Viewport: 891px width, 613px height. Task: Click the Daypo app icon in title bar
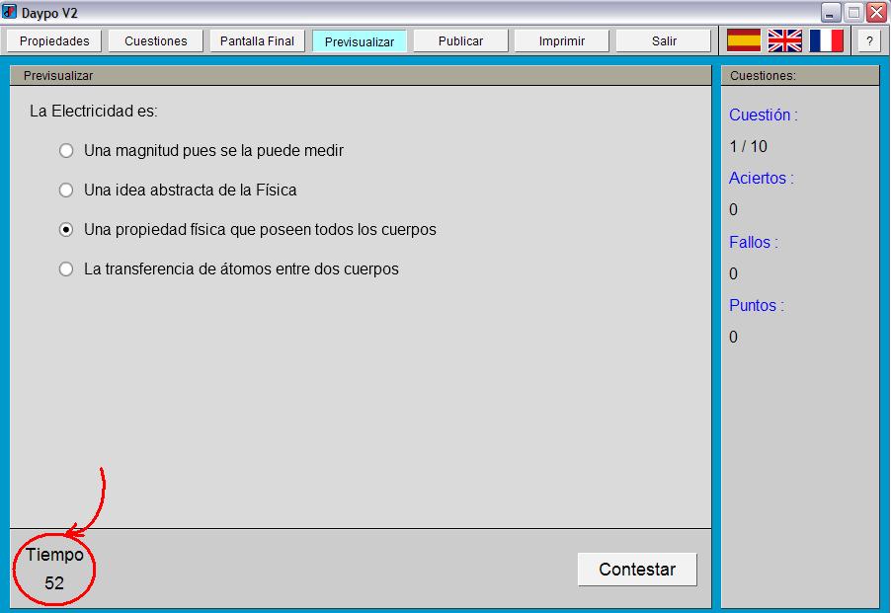[9, 12]
